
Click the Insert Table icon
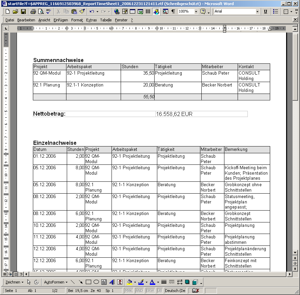(133, 12)
